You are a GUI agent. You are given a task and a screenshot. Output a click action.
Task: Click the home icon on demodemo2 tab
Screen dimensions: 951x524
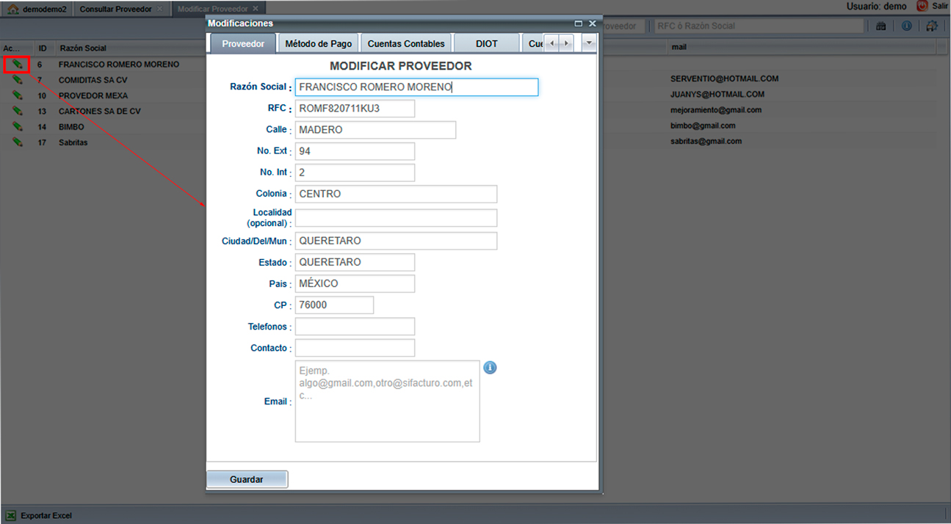coord(12,10)
